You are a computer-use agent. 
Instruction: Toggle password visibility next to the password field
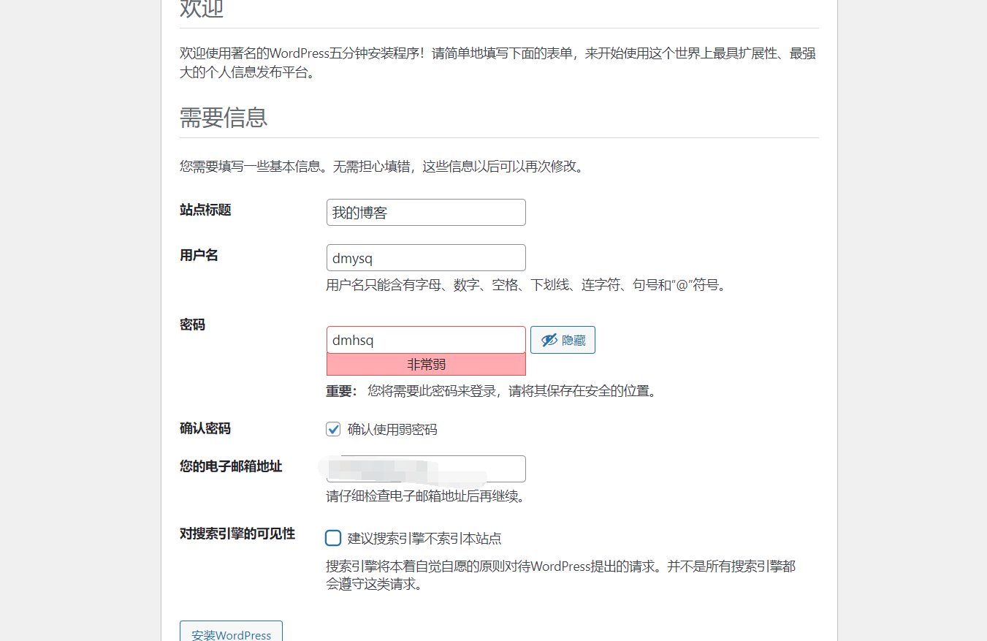[x=563, y=339]
